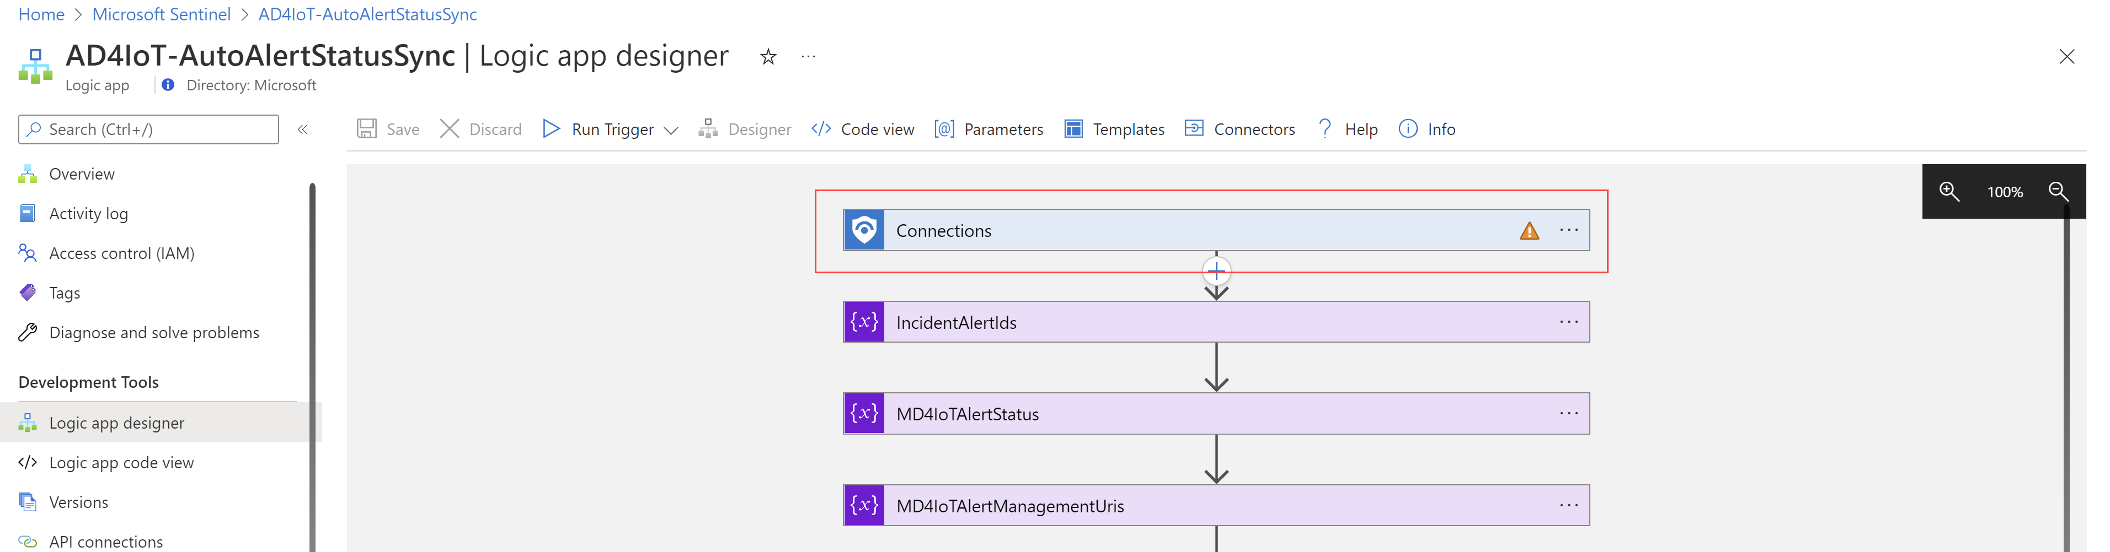
Task: Open ellipsis menu on MD4IoTAlertManagementUris step
Action: [x=1569, y=505]
